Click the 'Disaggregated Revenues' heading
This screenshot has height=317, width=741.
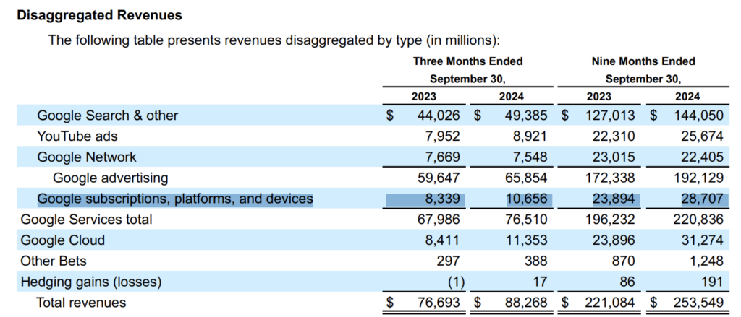(99, 15)
